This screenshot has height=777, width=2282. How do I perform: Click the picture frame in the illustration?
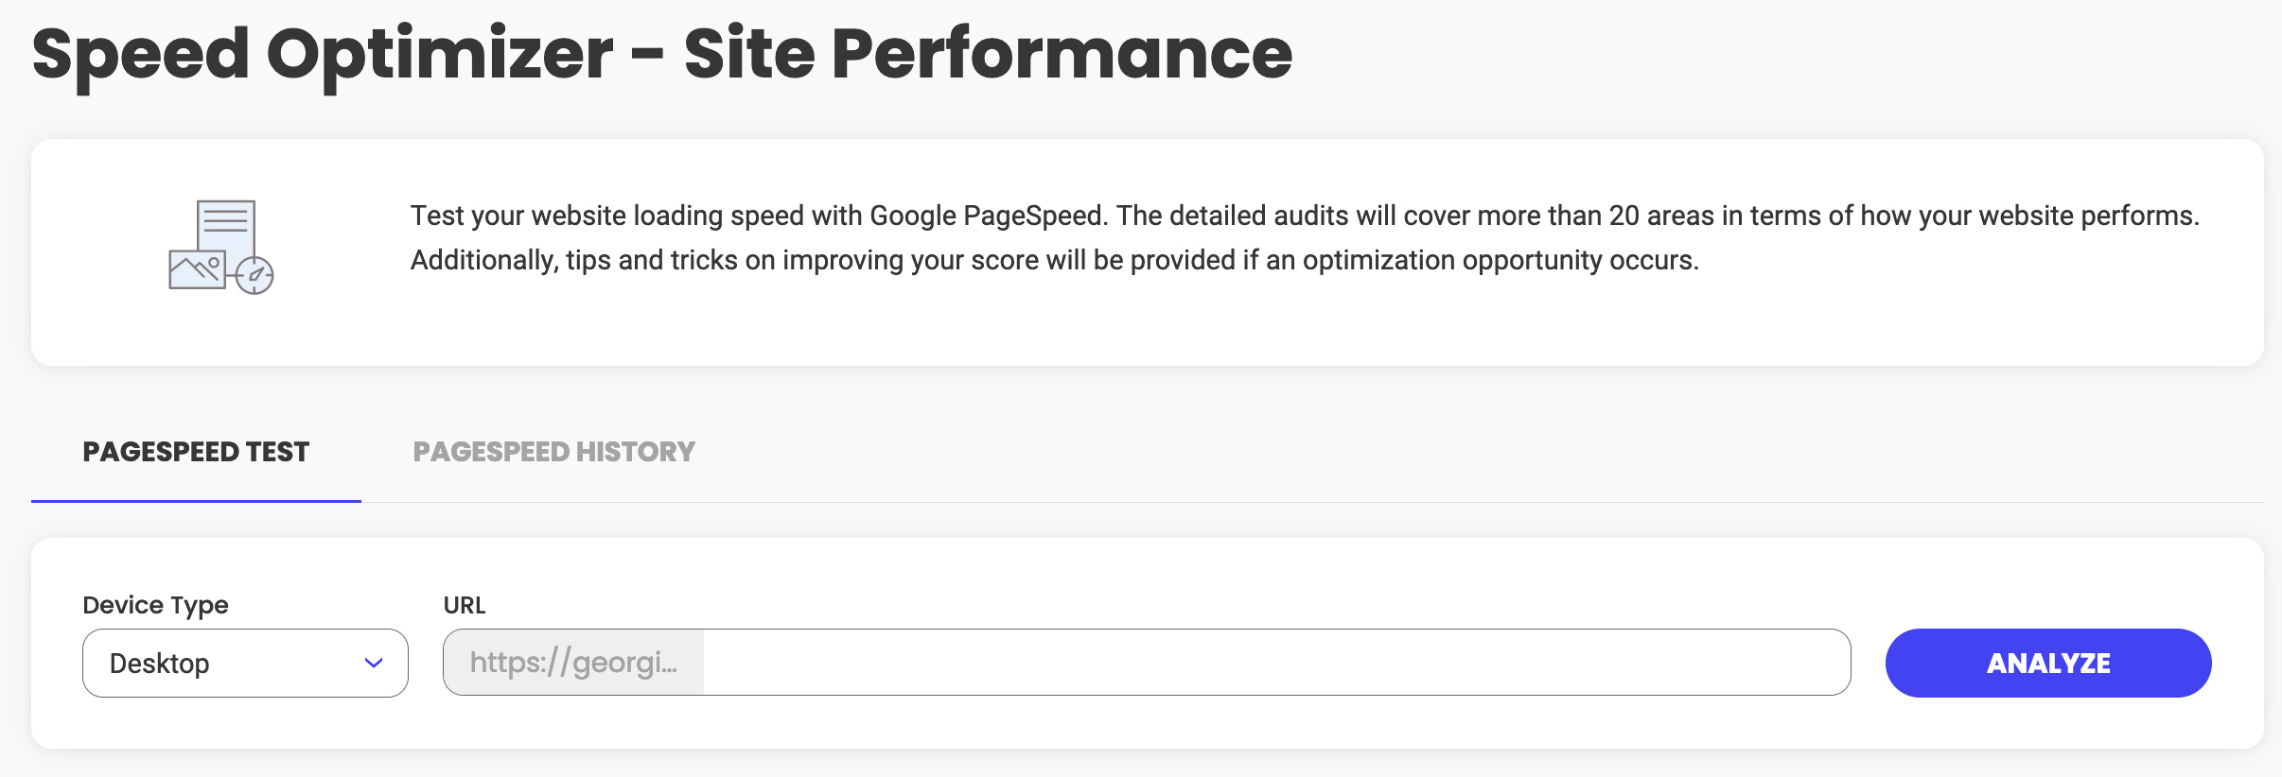coord(197,269)
